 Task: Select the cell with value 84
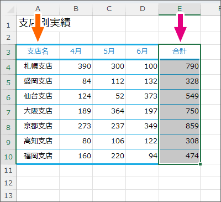[76, 81]
